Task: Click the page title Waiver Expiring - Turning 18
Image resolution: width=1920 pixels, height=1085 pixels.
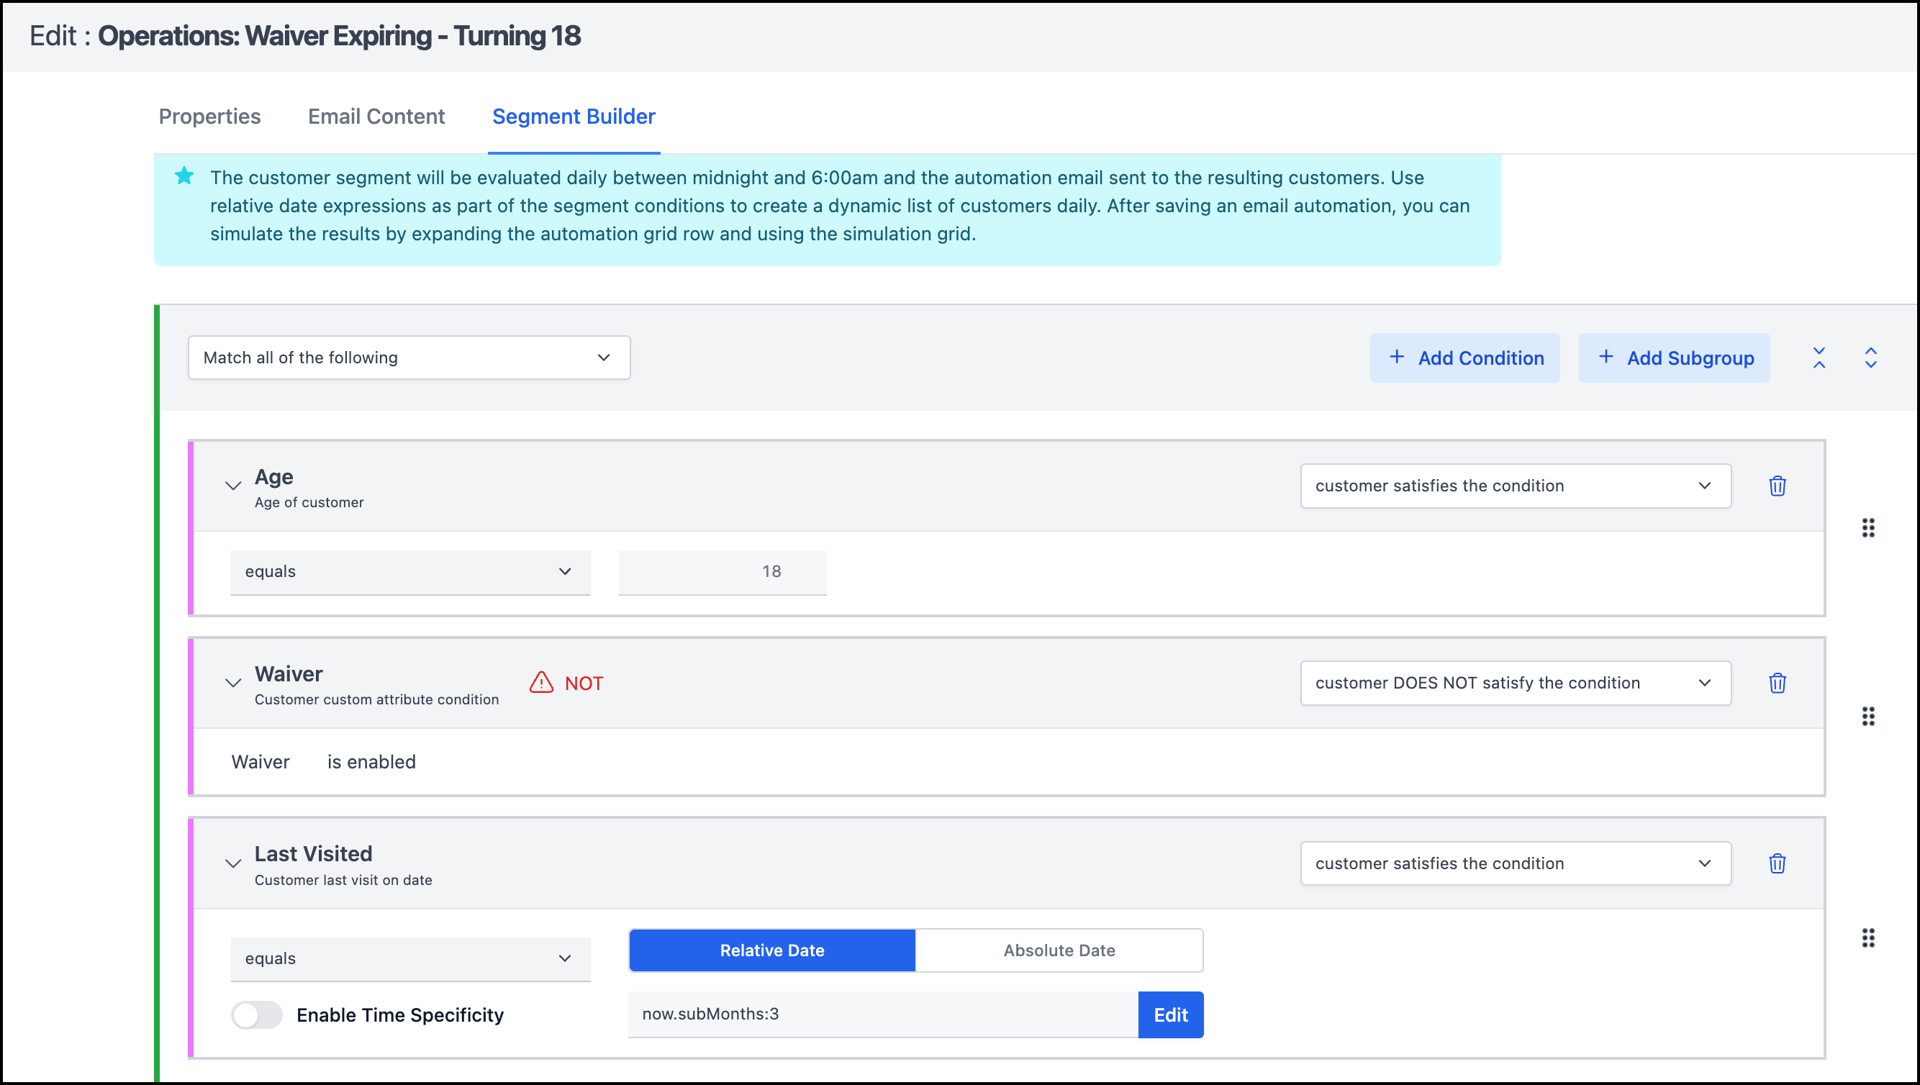Action: [x=339, y=36]
